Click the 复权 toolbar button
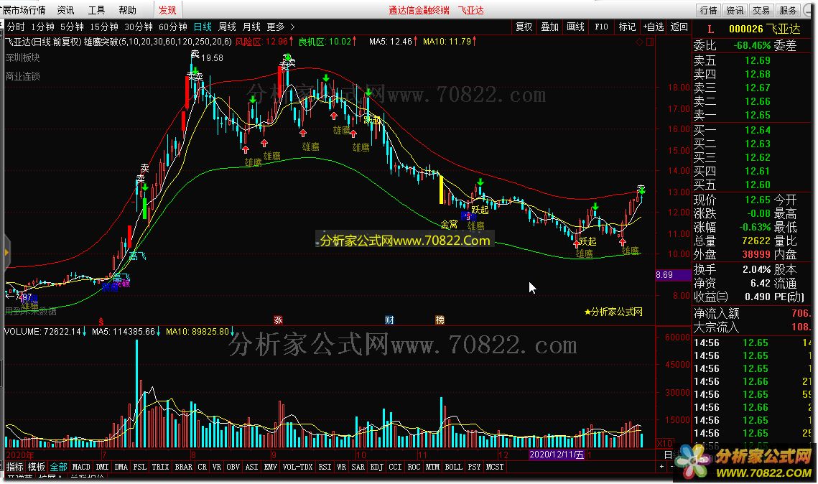The height and width of the screenshot is (484, 818). (x=524, y=27)
